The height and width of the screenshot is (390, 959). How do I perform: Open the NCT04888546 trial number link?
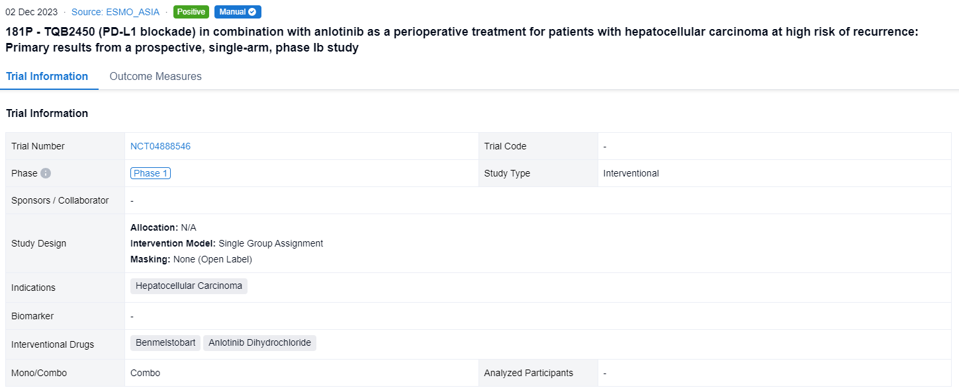tap(160, 146)
